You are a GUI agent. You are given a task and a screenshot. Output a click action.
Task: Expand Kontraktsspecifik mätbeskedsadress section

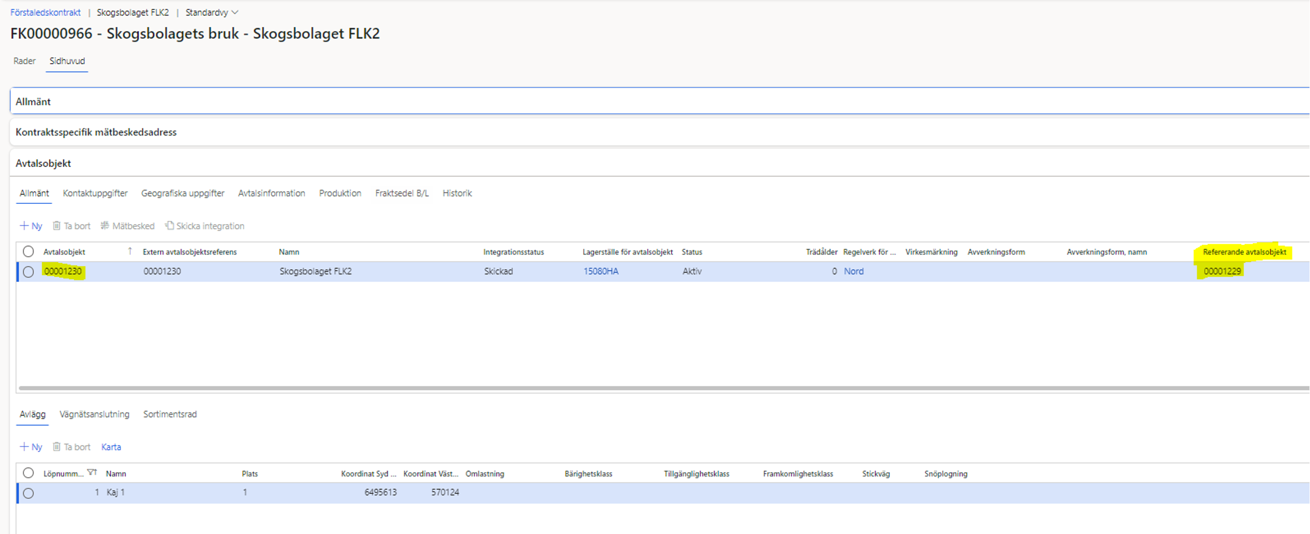(x=660, y=132)
